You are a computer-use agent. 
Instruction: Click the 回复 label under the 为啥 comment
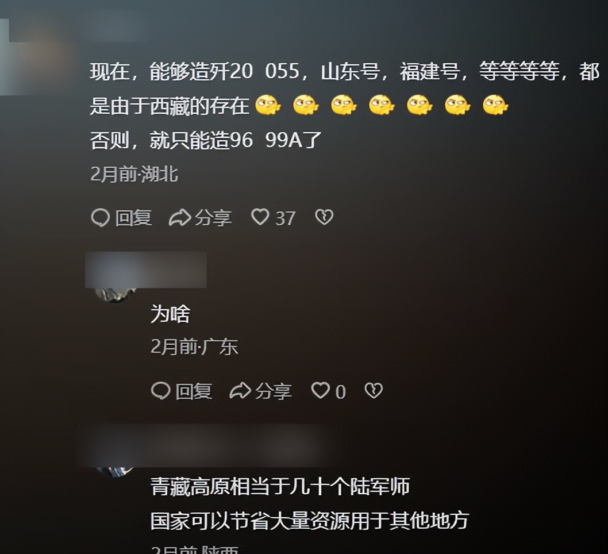pyautogui.click(x=194, y=391)
